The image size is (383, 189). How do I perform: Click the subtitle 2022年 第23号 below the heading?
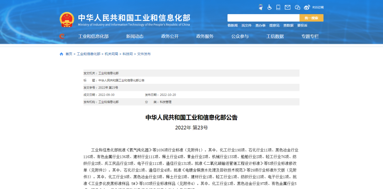tap(191, 127)
